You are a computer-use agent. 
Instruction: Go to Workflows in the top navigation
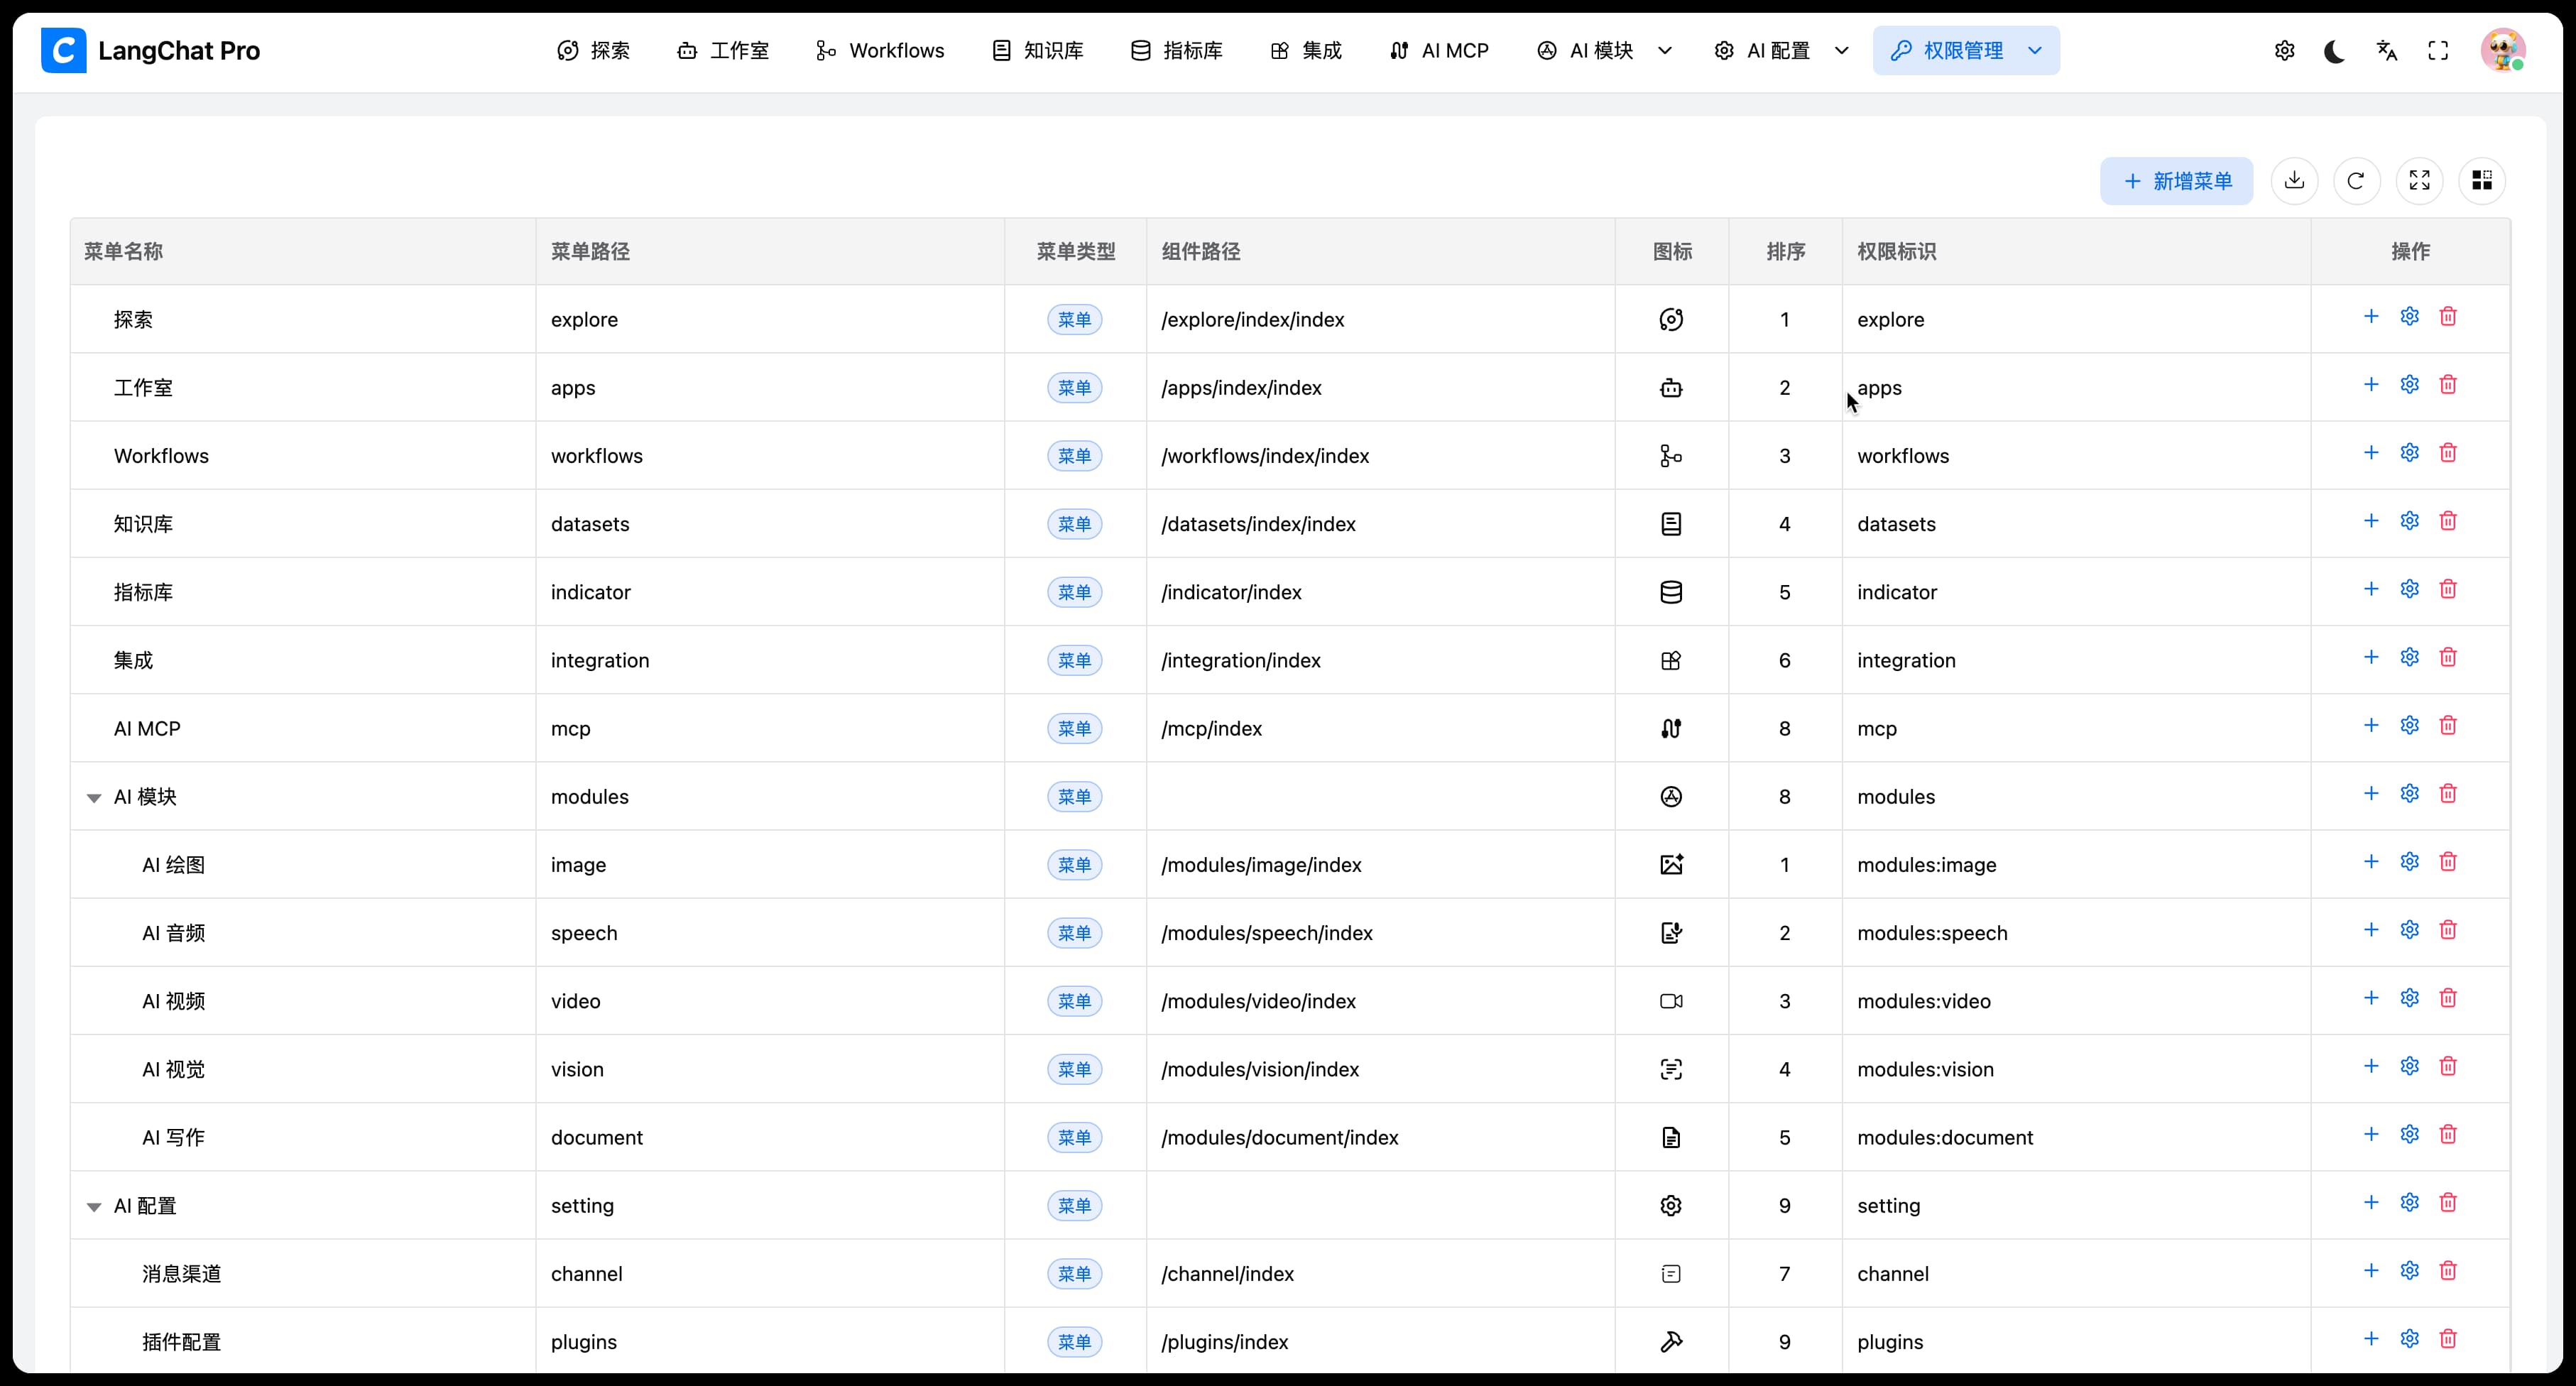click(x=879, y=51)
